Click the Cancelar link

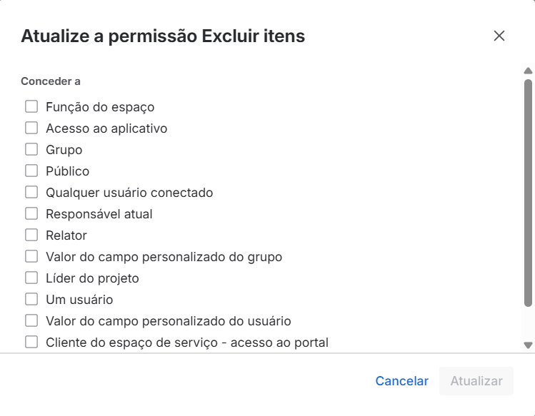[401, 381]
